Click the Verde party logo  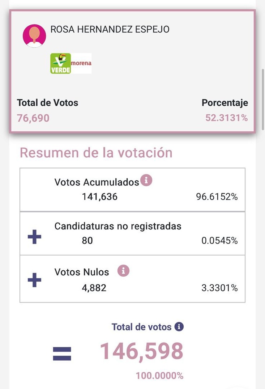click(60, 63)
